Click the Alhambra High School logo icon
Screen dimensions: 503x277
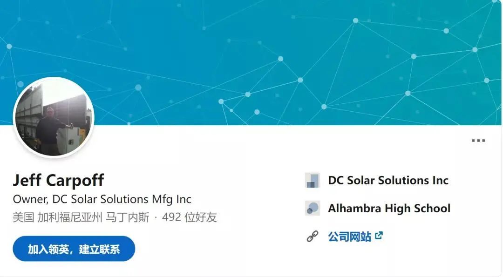tap(312, 208)
